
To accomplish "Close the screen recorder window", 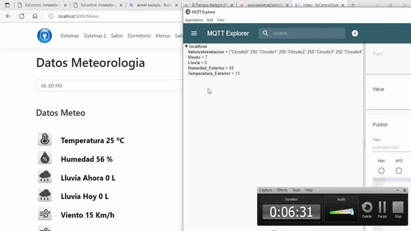I will (405, 190).
